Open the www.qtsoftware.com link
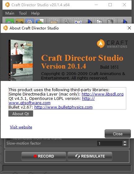The width and height of the screenshot is (134, 174). pyautogui.click(x=30, y=103)
